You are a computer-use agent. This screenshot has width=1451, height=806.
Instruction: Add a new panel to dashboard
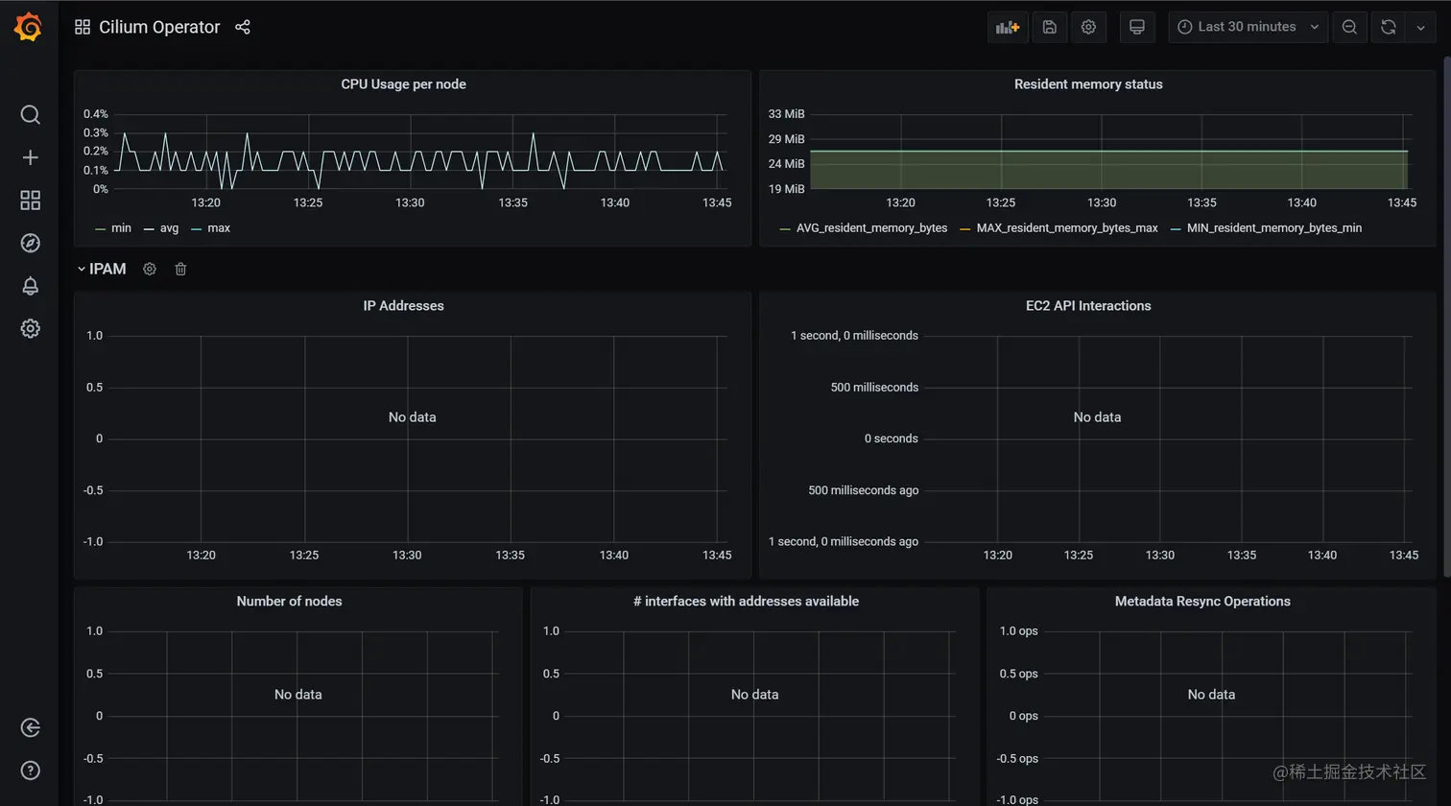(1008, 27)
